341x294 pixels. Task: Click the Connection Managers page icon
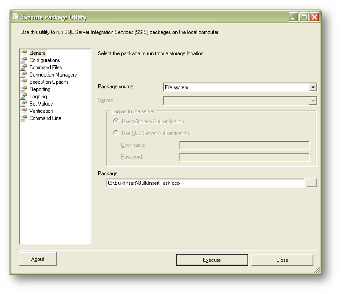[x=24, y=75]
